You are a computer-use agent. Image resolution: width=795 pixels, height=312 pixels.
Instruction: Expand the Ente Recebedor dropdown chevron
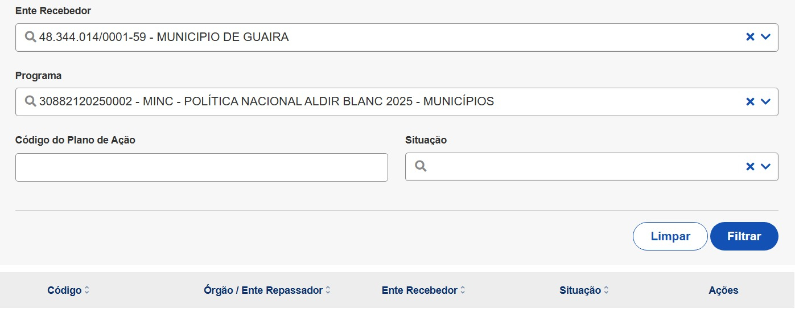[x=765, y=37]
